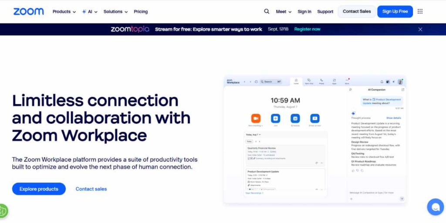Click the blue Schedule calendar icon

(x=295, y=118)
